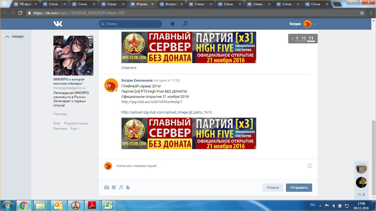This screenshot has height=211, width=376.
Task: Go to page 10 of the topic
Action: tap(303, 38)
